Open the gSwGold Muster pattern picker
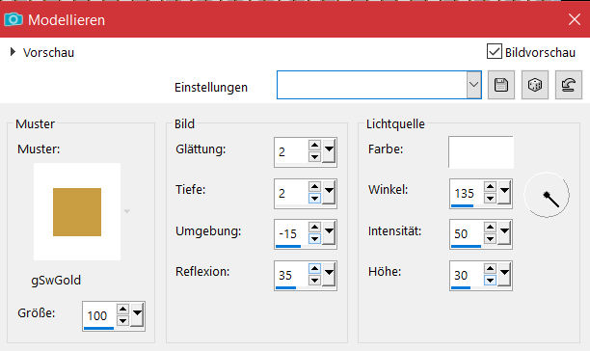590x351 pixels. [77, 212]
